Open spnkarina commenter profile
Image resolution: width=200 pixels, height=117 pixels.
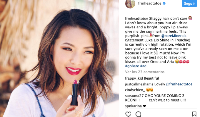pos(134,106)
